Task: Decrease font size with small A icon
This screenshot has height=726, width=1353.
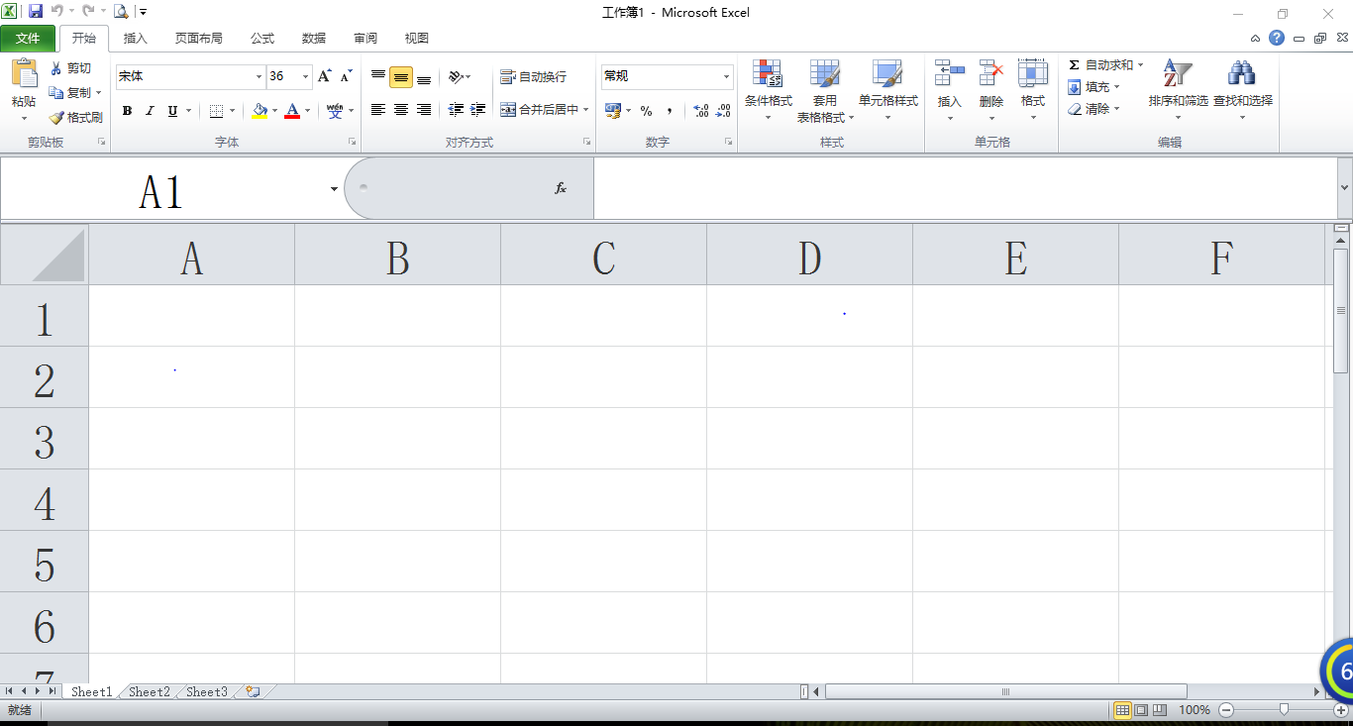Action: [x=346, y=76]
